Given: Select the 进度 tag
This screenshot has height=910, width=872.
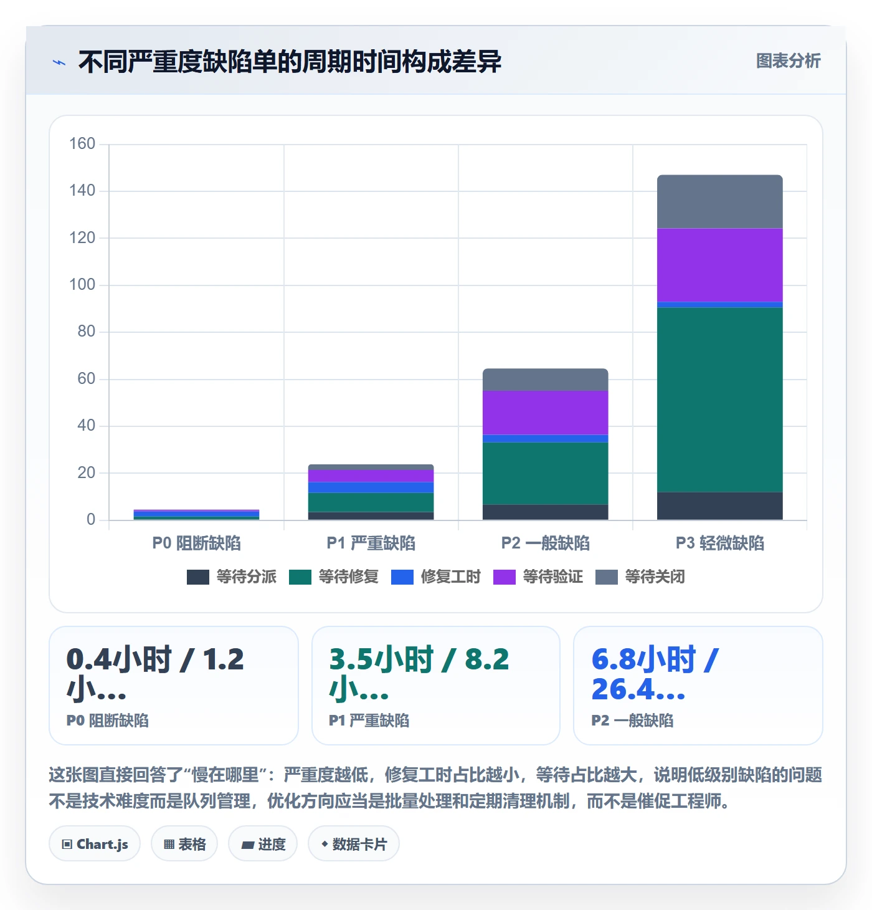Looking at the screenshot, I should (263, 844).
